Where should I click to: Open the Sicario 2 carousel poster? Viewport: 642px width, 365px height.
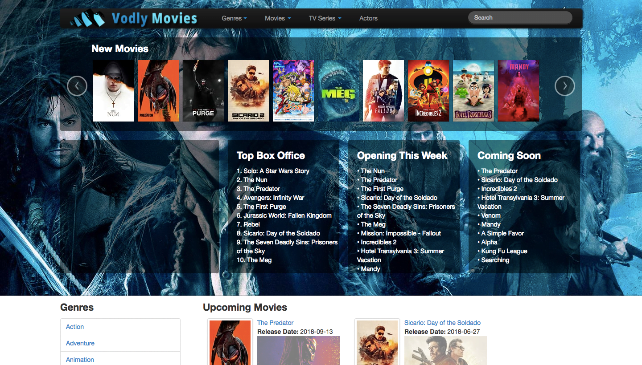point(248,91)
